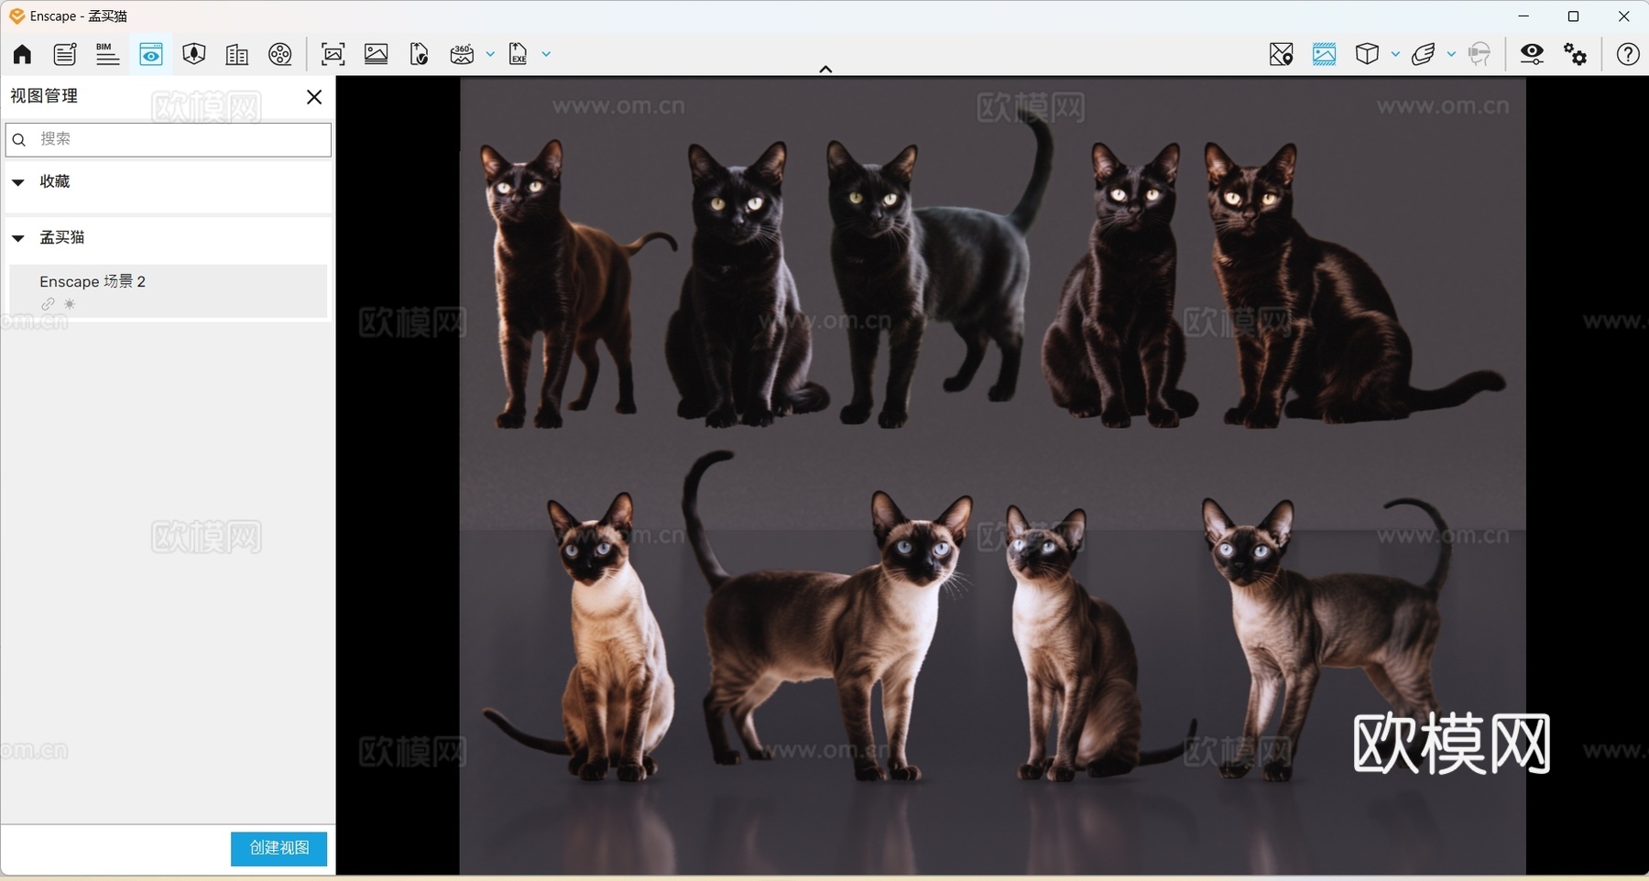Open visual settings eye slider icon
The image size is (1649, 881).
coord(1532,54)
